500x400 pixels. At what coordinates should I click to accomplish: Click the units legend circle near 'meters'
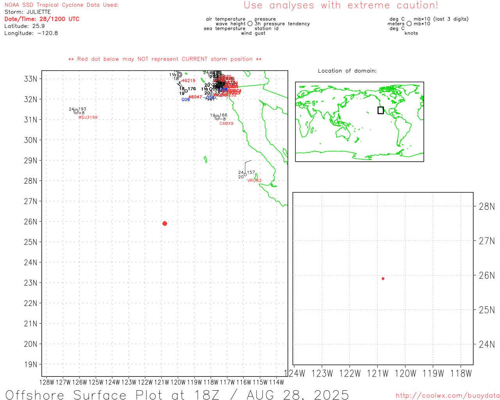click(409, 23)
